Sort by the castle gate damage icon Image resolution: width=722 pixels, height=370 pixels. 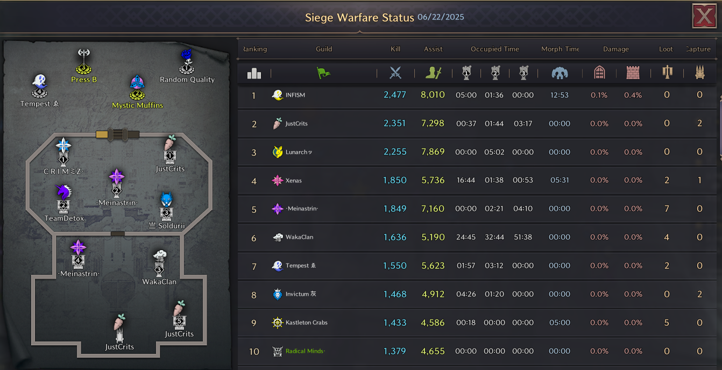pyautogui.click(x=599, y=73)
